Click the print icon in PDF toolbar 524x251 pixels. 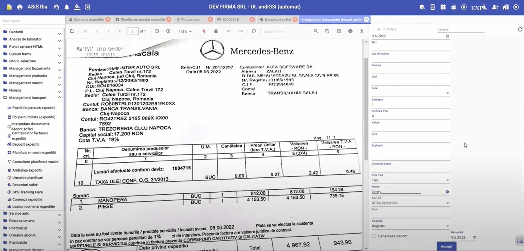click(350, 31)
